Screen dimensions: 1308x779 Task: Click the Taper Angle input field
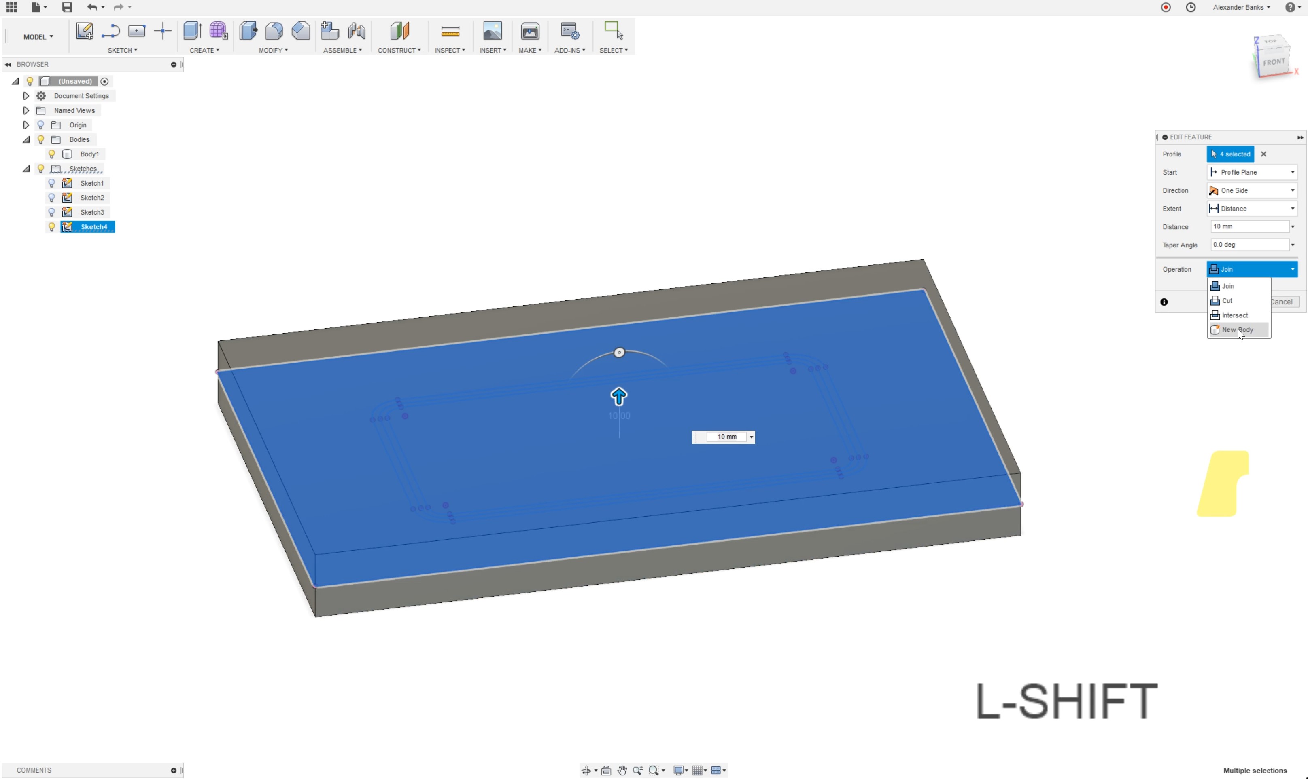coord(1249,245)
